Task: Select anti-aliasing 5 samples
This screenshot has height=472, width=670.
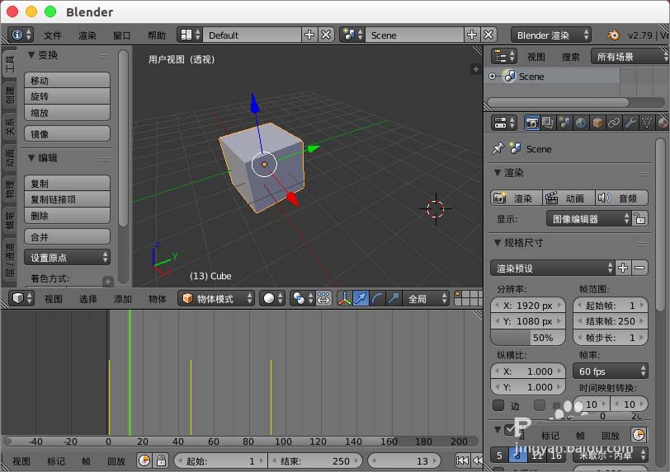Action: (499, 456)
